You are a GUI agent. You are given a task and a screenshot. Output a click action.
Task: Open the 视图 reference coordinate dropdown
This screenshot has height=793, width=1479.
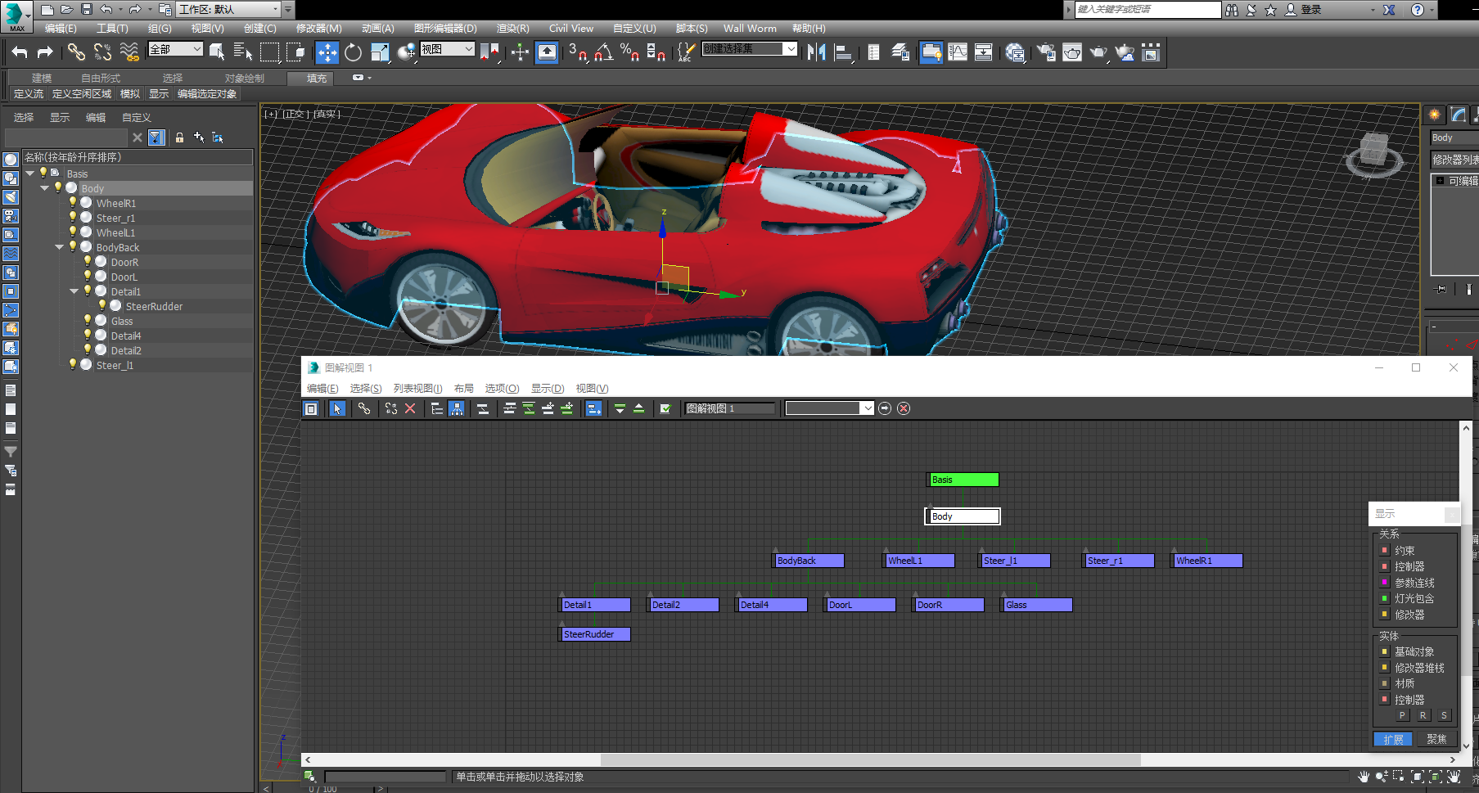(447, 50)
